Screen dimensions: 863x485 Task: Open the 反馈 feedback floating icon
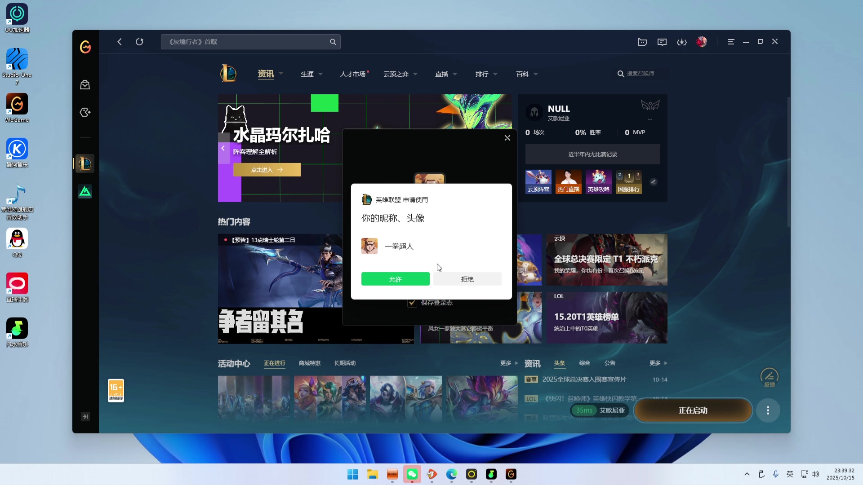coord(769,377)
